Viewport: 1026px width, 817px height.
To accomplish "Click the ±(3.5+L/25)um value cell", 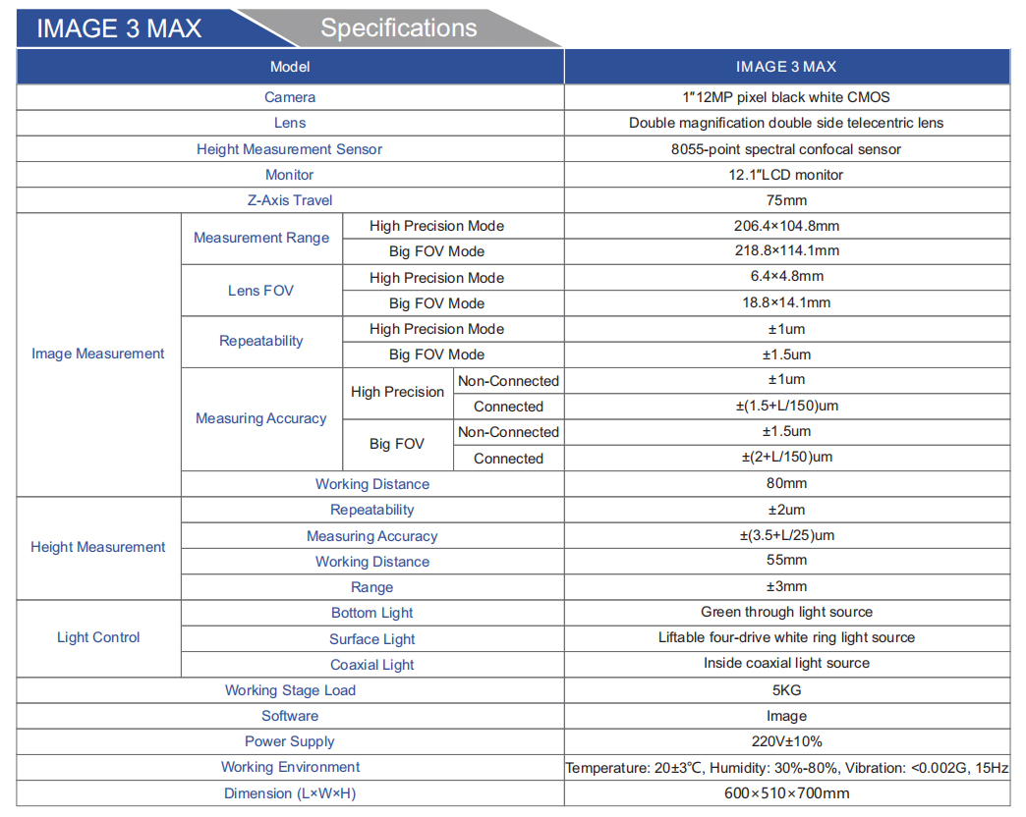I will click(786, 535).
